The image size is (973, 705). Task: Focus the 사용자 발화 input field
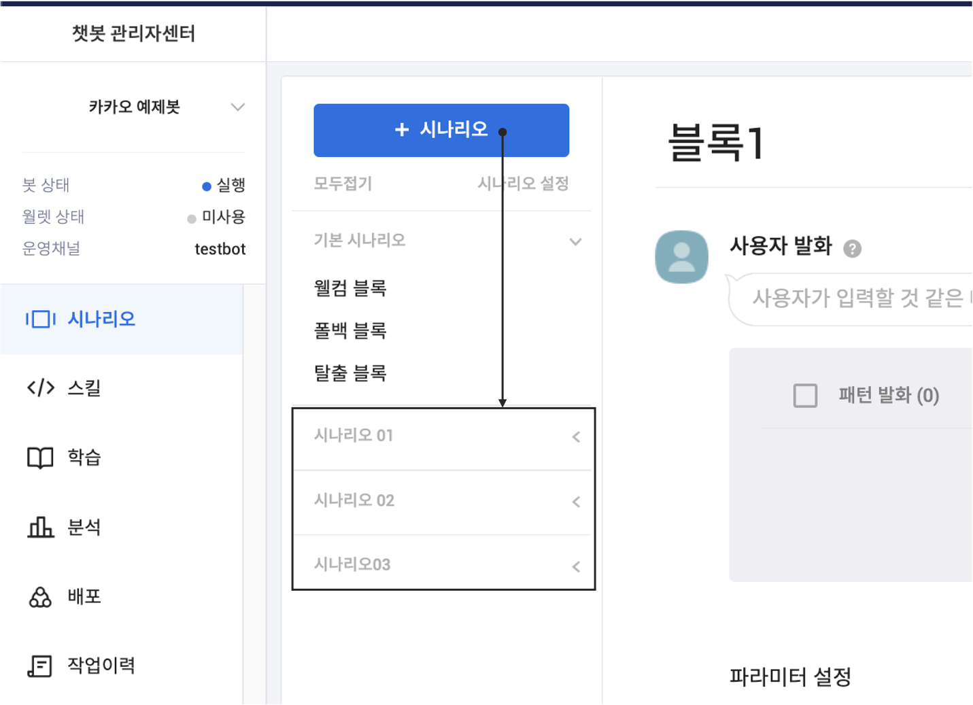[x=857, y=298]
